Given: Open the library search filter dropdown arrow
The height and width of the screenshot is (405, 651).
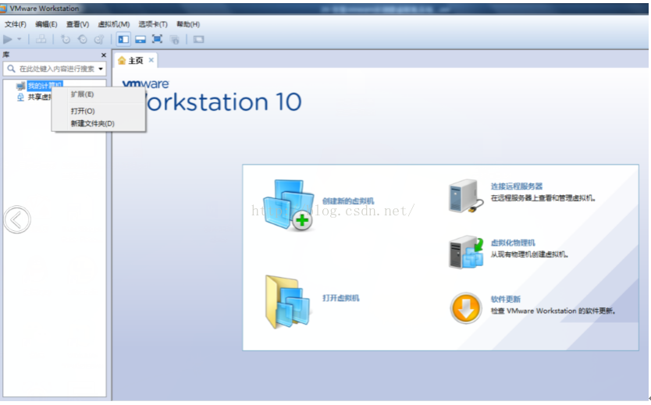Looking at the screenshot, I should [x=101, y=69].
